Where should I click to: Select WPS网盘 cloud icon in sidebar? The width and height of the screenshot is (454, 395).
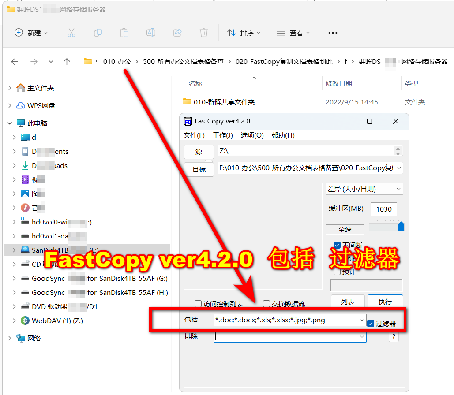coord(21,105)
